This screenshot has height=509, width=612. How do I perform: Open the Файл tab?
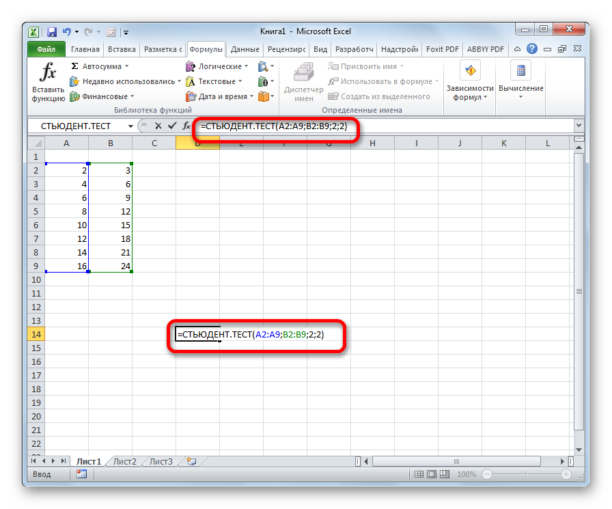click(46, 49)
